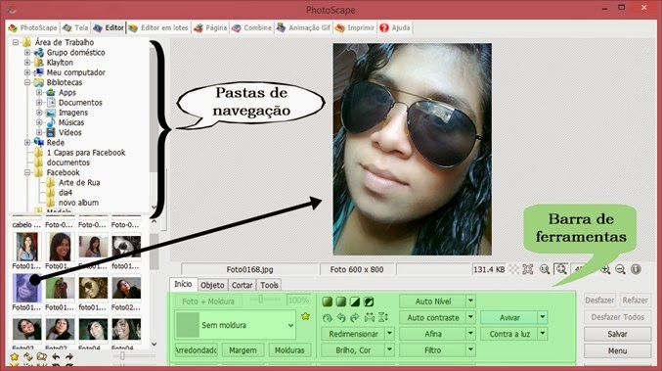Open the Imprimir tab
Viewport: 662px width, 371px height.
[355, 27]
